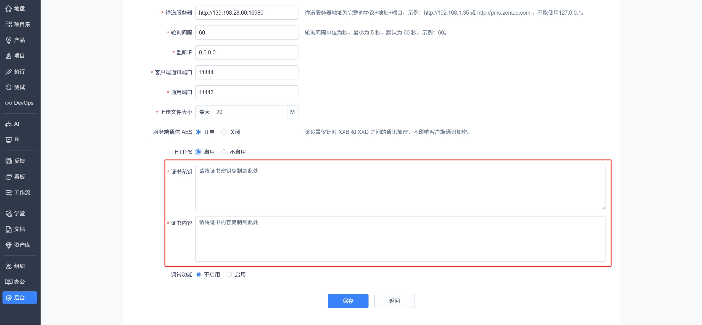The height and width of the screenshot is (325, 702).
Task: Open 资产库 diamond icon in sidebar
Action: [x=9, y=245]
